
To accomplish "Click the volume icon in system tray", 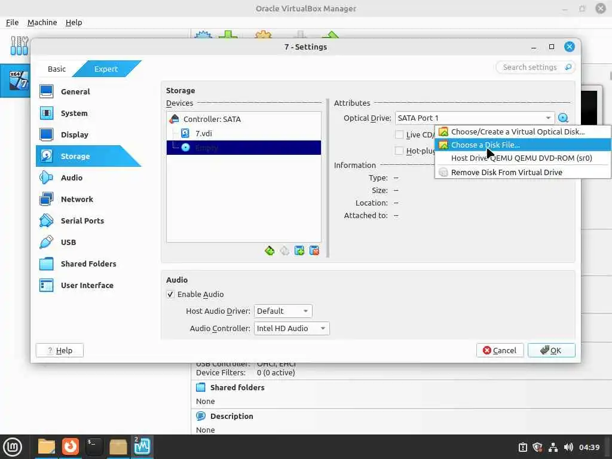I will pos(568,447).
